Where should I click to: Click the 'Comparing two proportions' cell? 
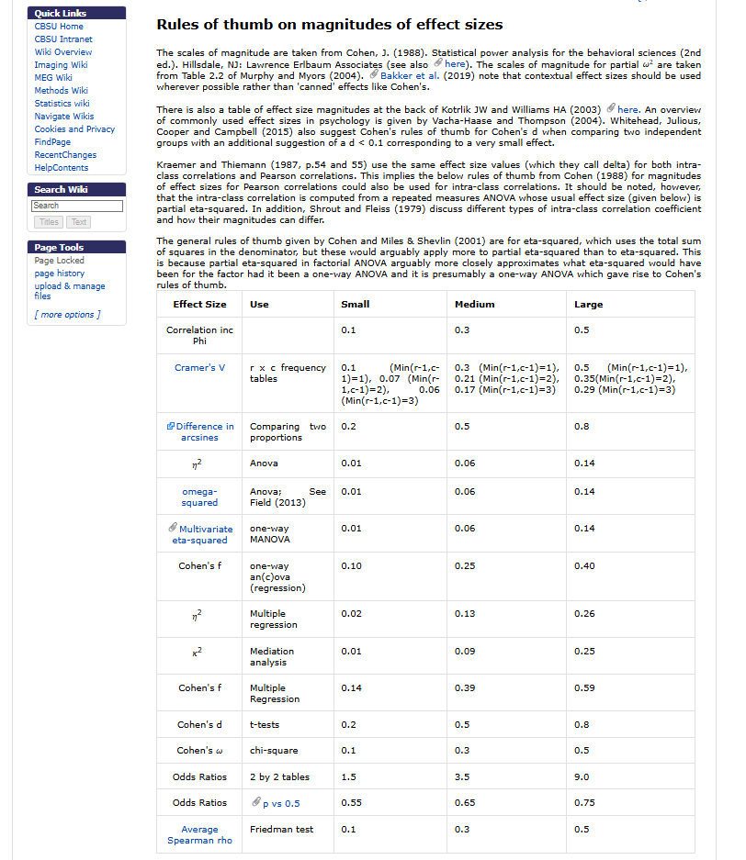point(288,432)
